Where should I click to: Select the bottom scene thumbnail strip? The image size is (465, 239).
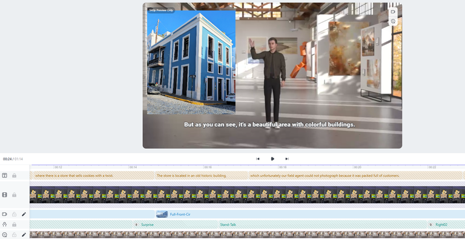pos(247,235)
